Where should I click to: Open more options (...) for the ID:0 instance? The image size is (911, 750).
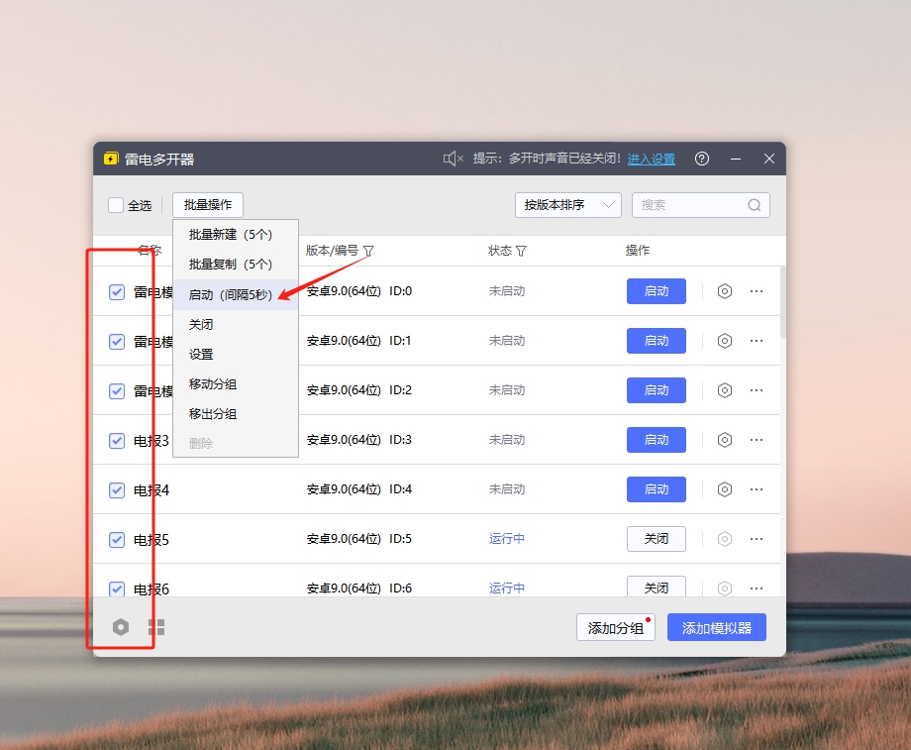tap(757, 291)
